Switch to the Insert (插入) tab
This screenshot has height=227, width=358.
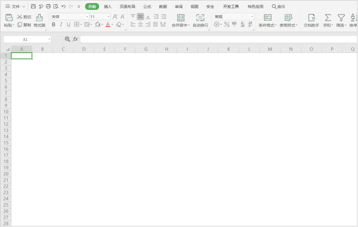[108, 6]
